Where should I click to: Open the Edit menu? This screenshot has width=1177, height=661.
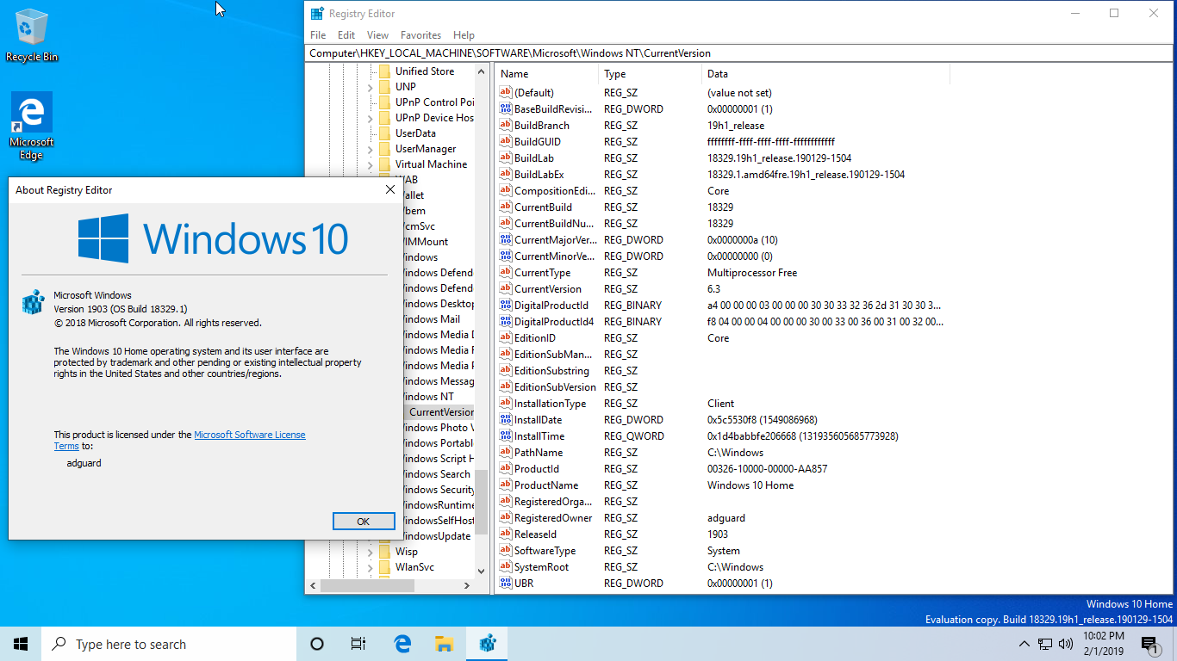[x=346, y=35]
